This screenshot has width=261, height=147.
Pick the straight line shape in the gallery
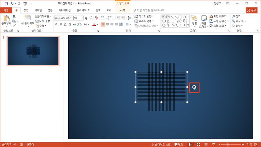pyautogui.click(x=172, y=17)
